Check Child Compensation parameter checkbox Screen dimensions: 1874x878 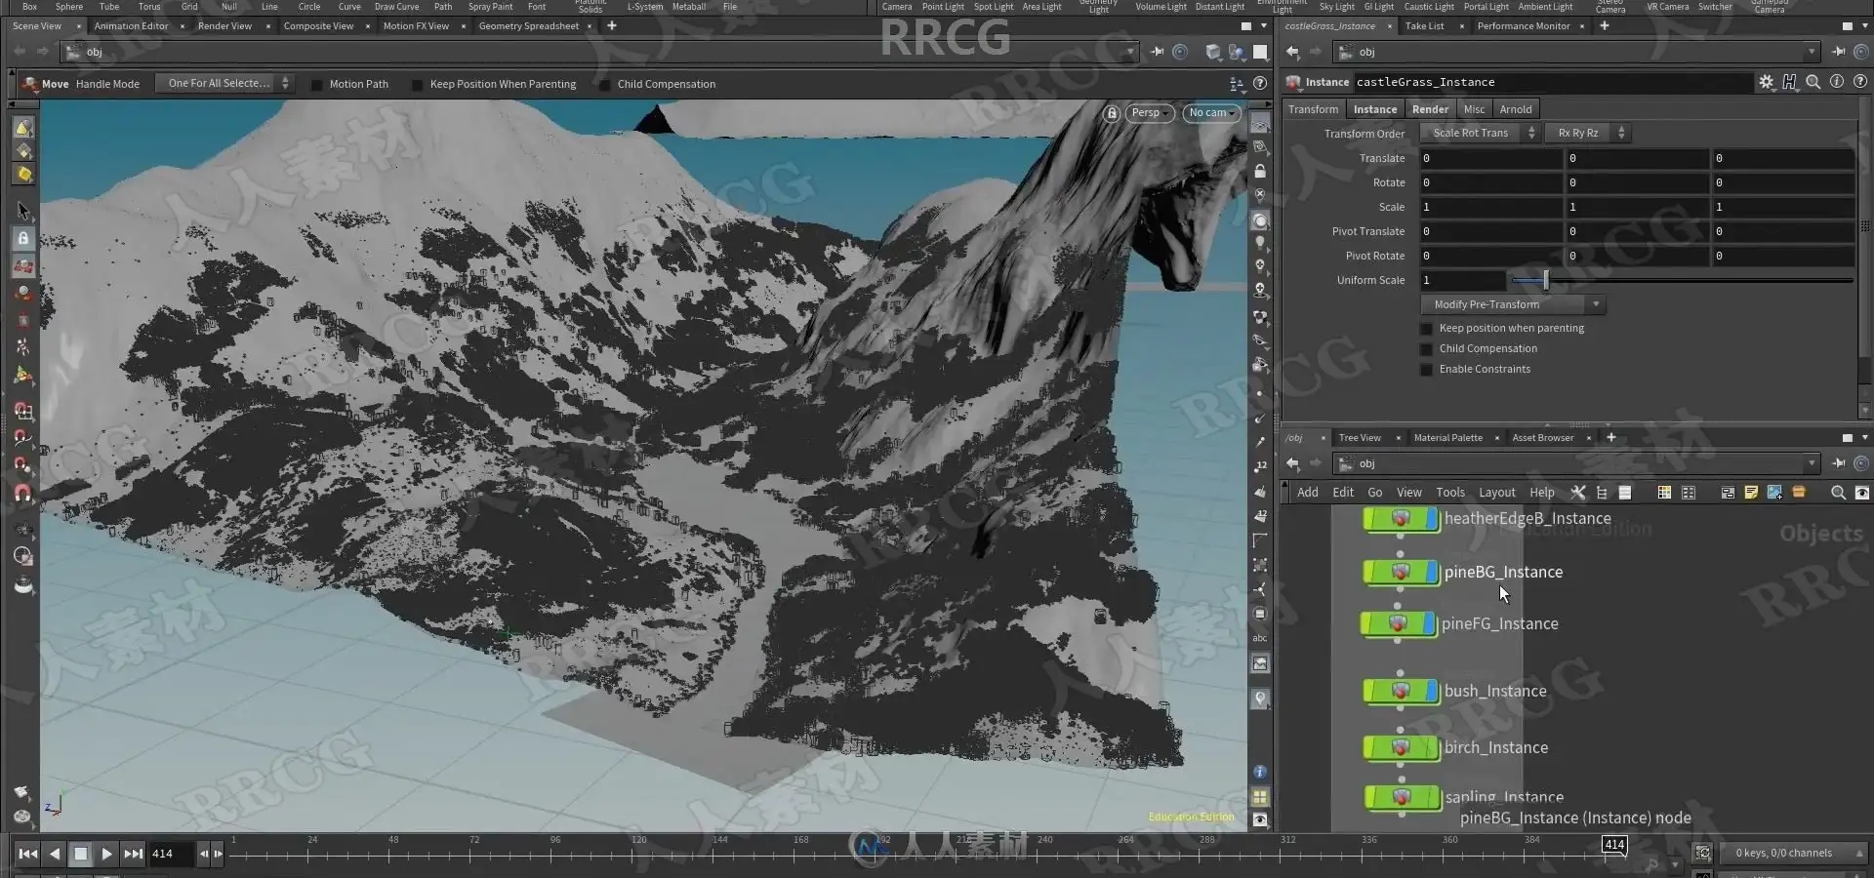[1426, 349]
